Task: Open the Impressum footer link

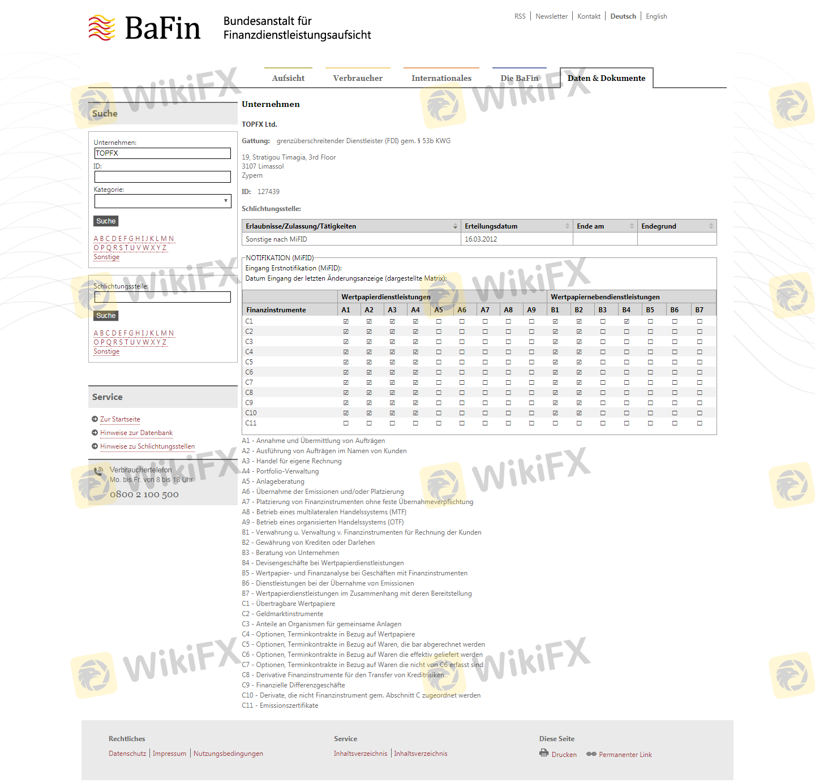Action: pos(169,754)
